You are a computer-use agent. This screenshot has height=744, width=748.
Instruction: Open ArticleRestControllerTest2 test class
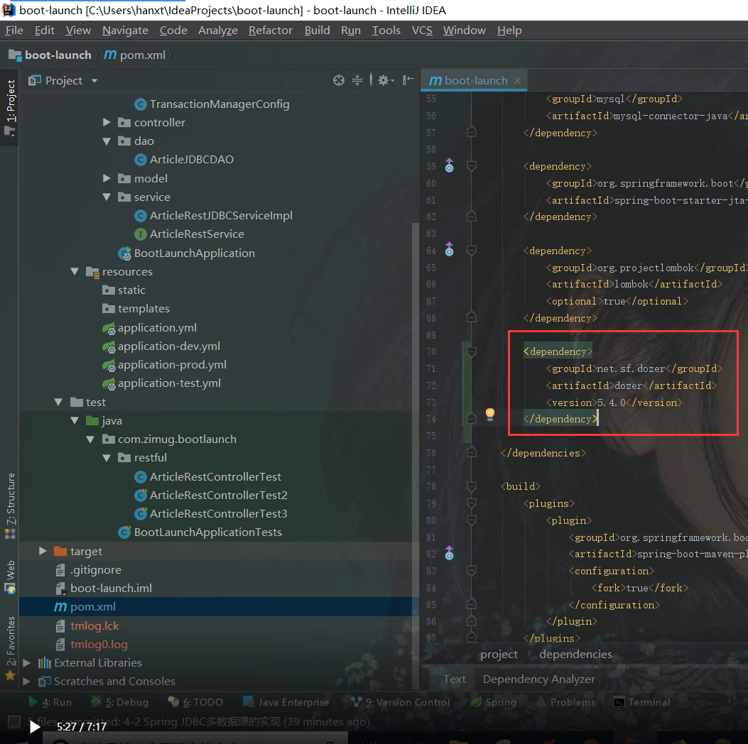click(211, 496)
